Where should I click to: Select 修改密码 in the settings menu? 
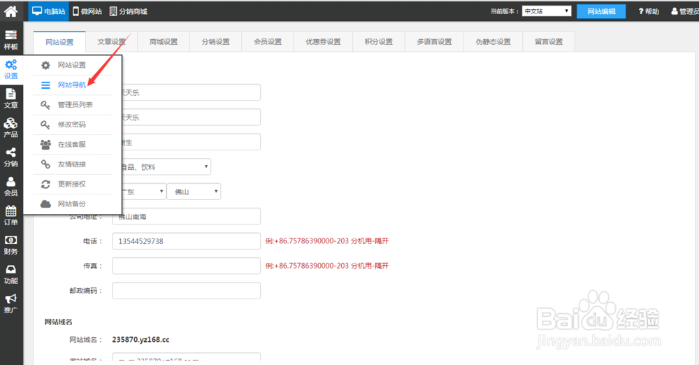[x=72, y=124]
